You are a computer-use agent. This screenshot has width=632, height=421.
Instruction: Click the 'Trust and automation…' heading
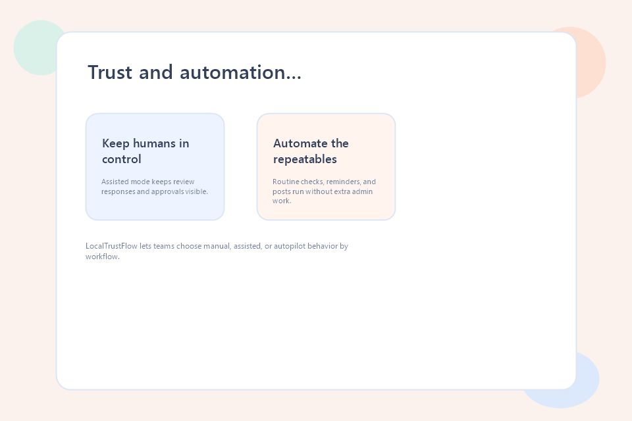point(194,72)
